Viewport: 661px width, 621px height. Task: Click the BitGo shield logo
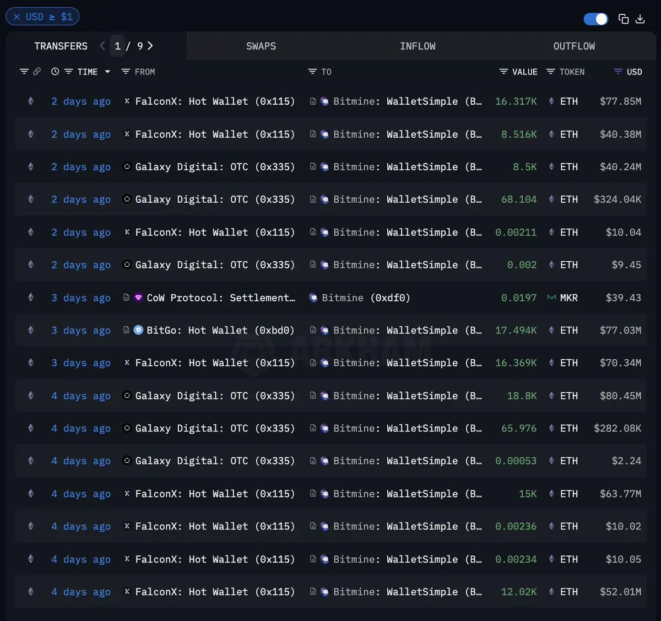pyautogui.click(x=138, y=330)
